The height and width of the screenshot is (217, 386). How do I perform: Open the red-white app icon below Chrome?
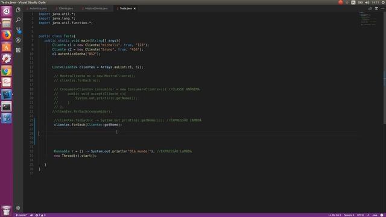pos(7,83)
